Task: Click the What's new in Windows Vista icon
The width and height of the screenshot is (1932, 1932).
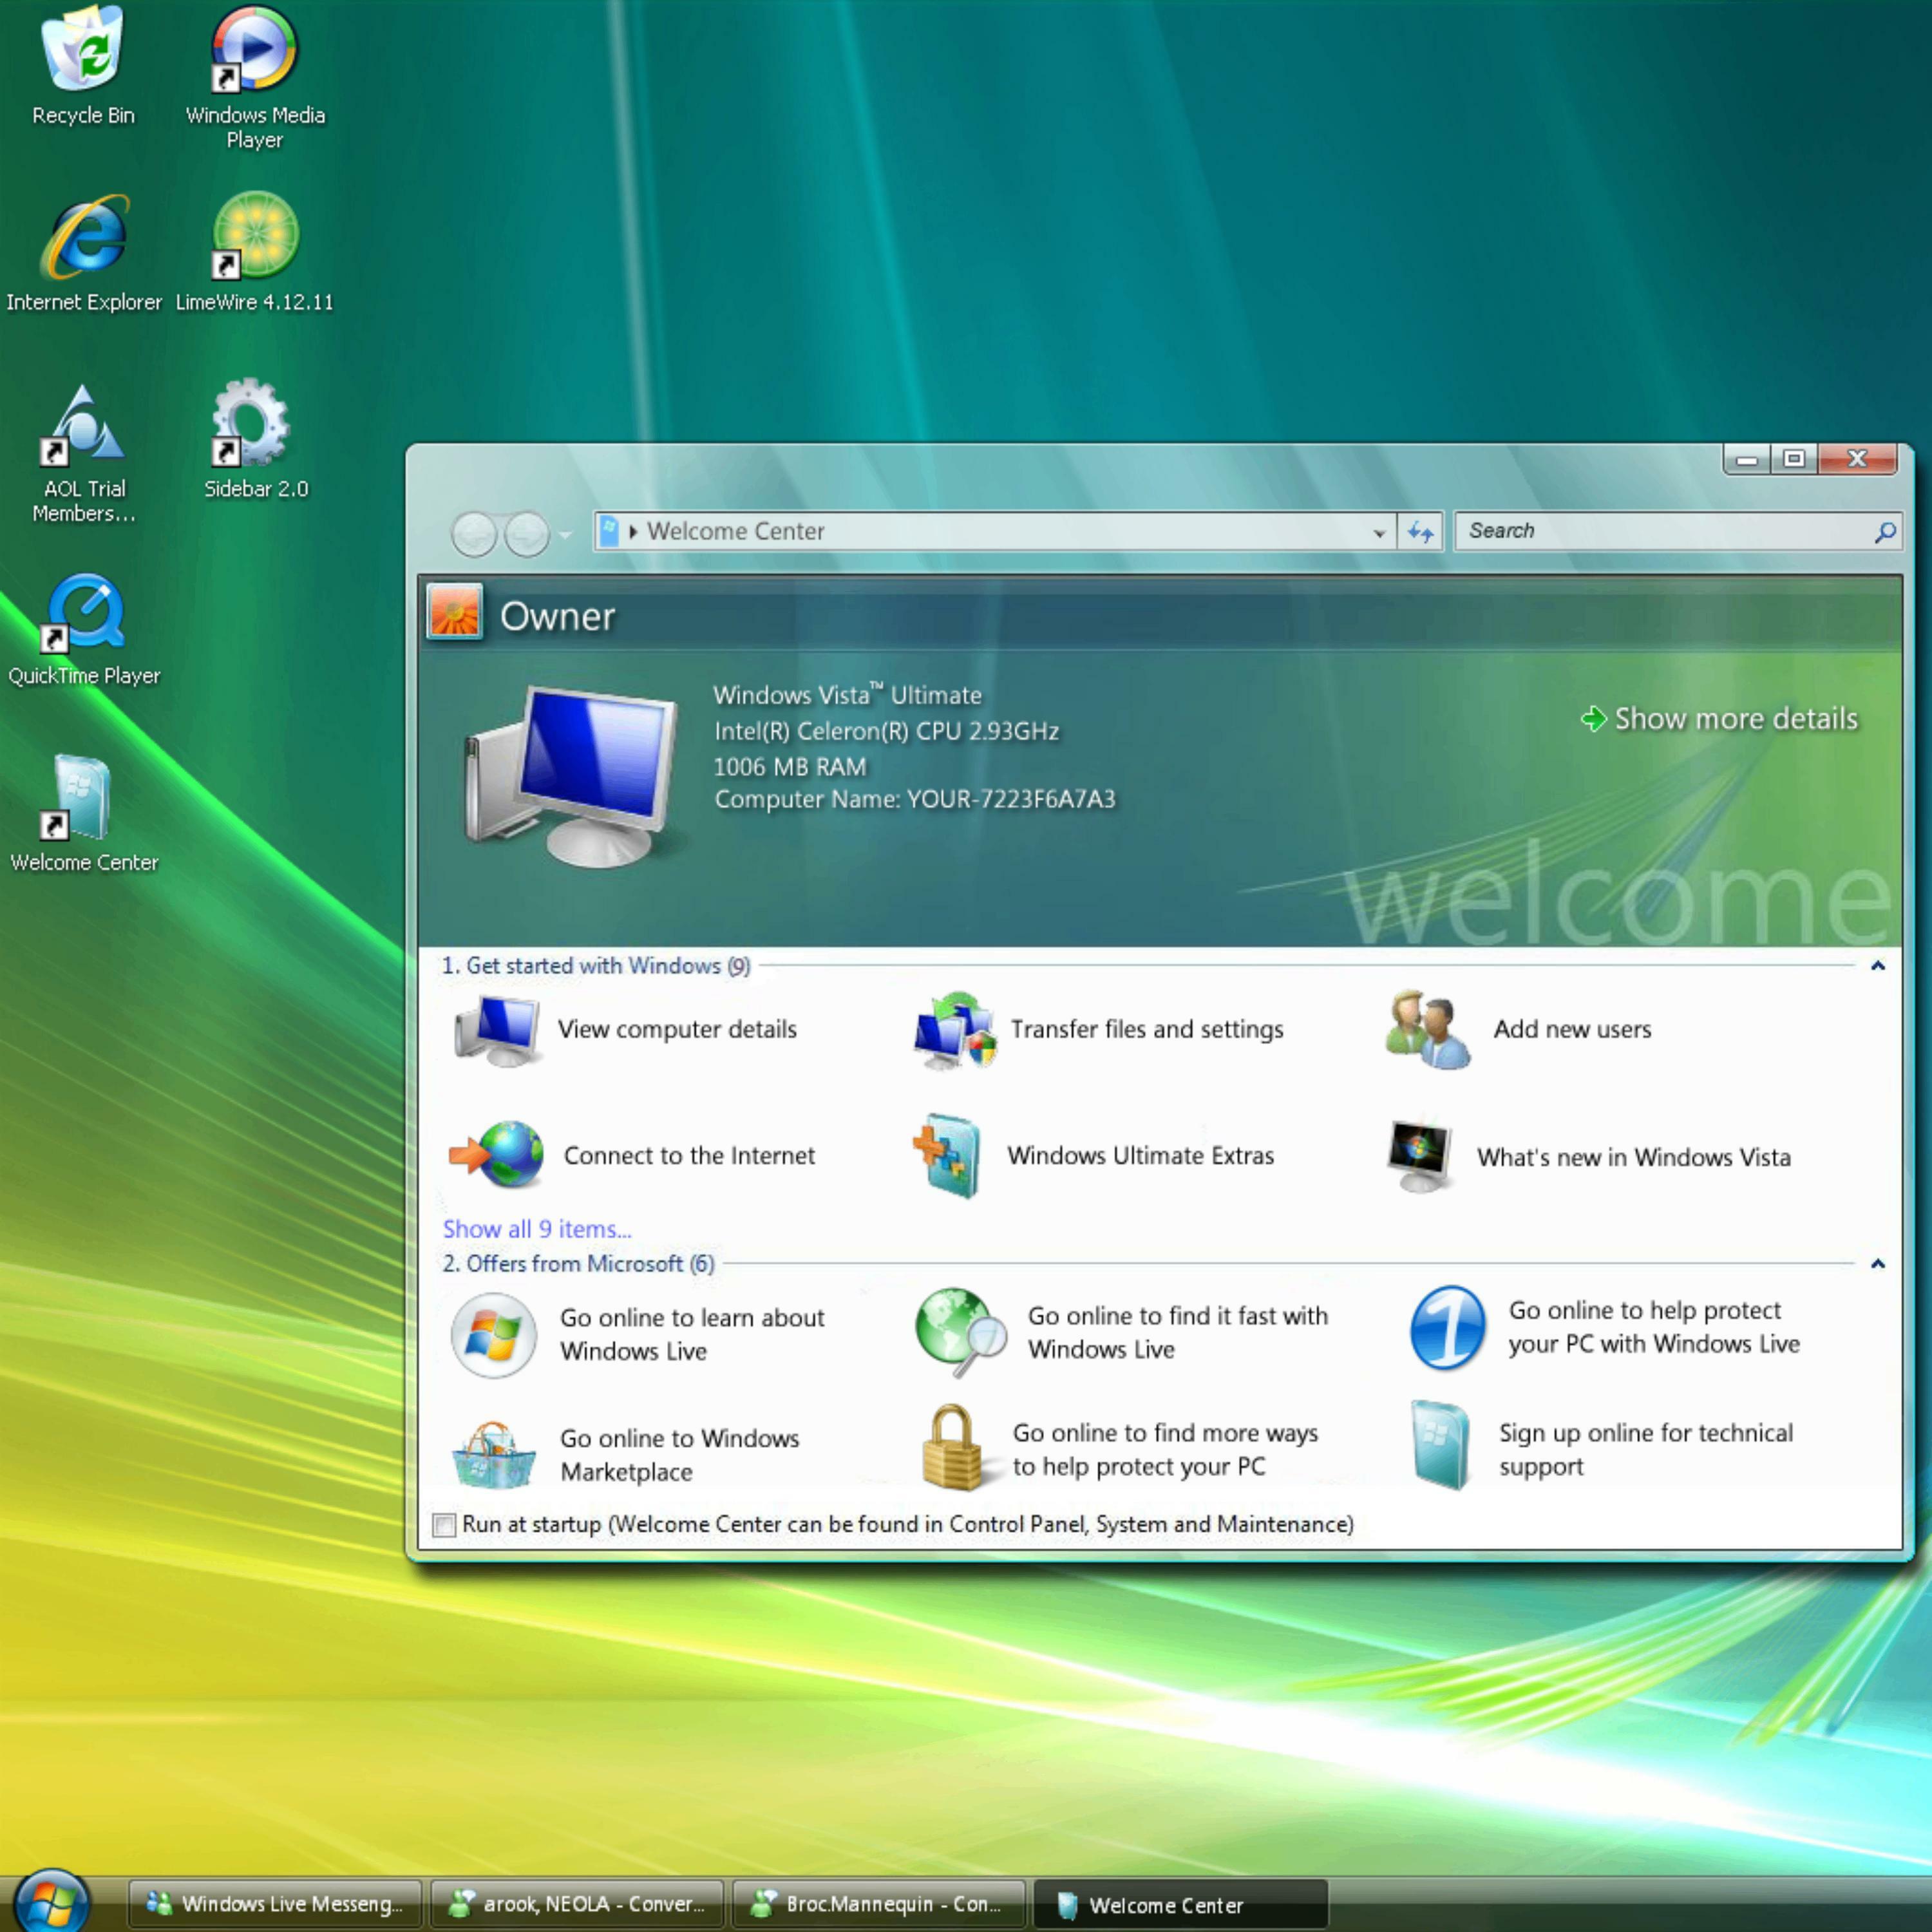Action: click(x=1419, y=1156)
